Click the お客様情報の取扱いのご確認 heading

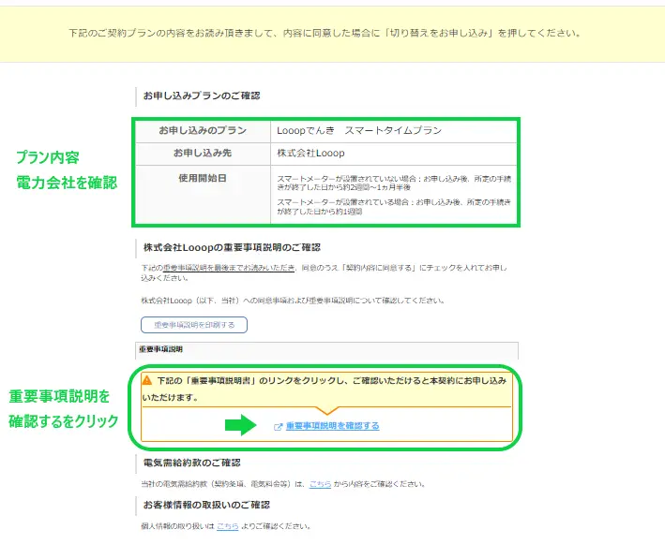[x=206, y=505]
